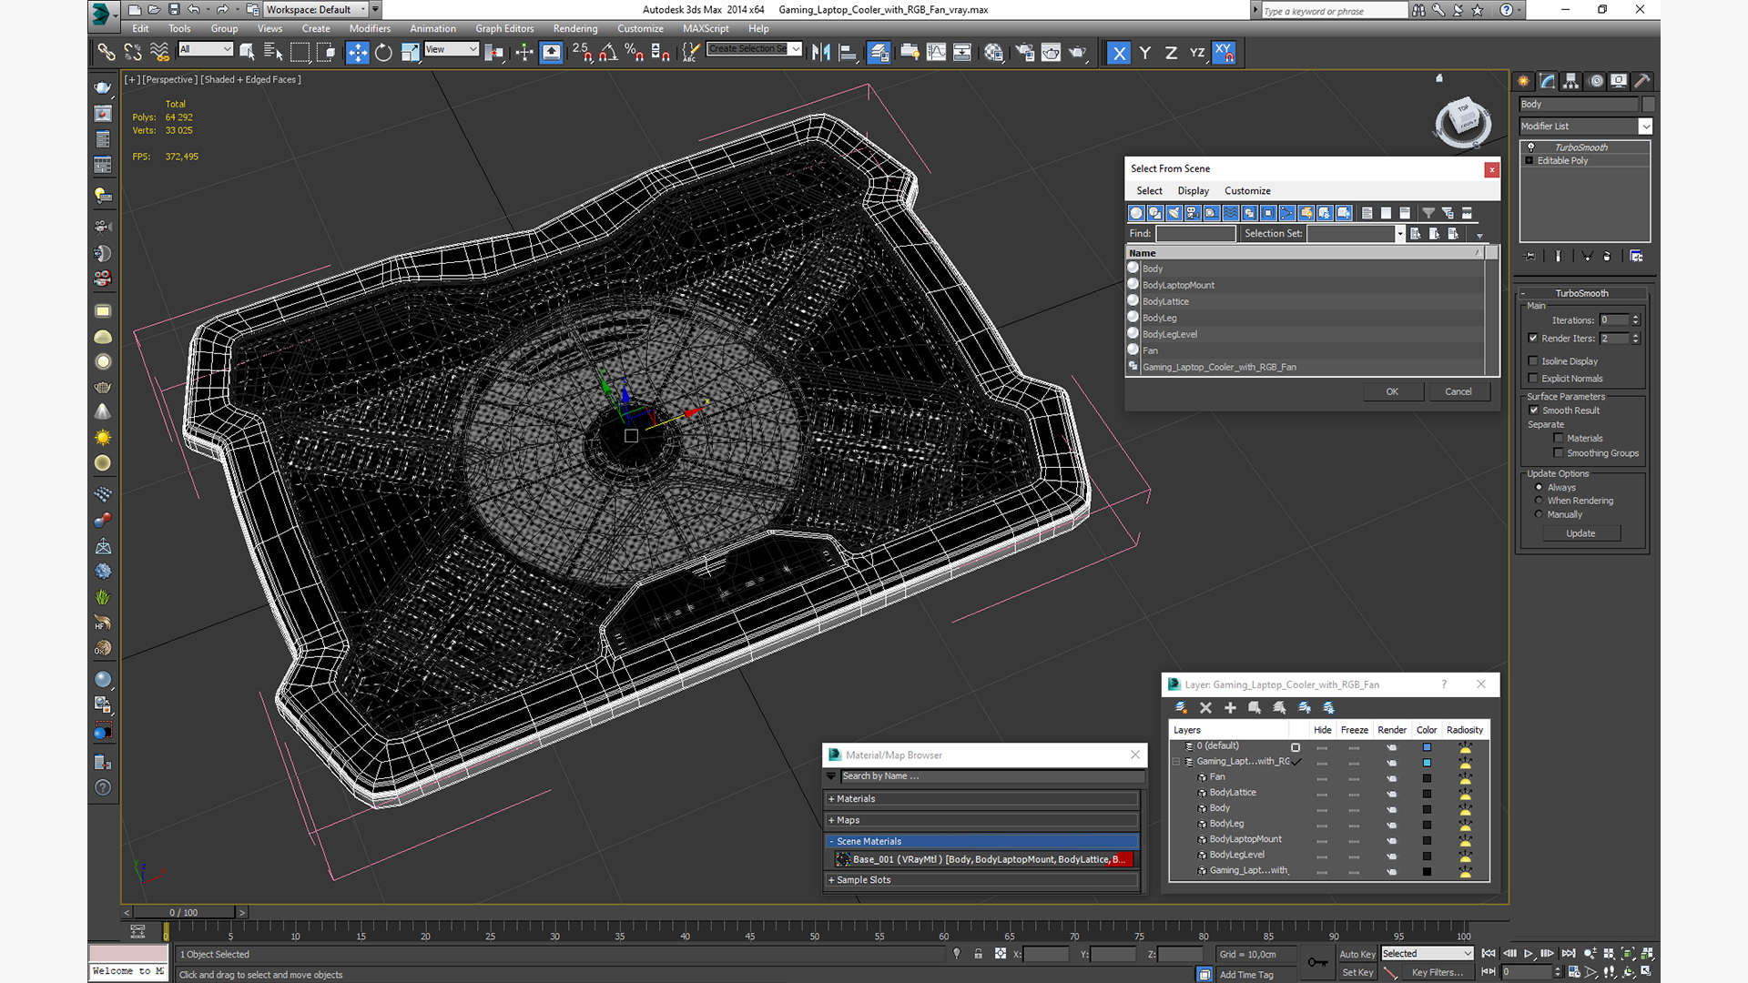Open the Graph Editors menu
The image size is (1748, 983).
click(504, 29)
